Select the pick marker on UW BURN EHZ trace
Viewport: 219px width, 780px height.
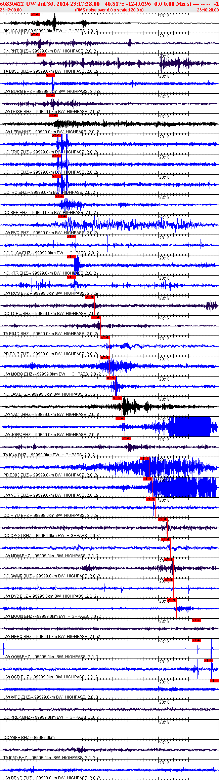50,75
